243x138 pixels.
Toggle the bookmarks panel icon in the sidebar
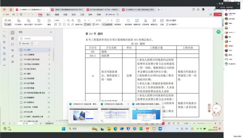[13, 33]
